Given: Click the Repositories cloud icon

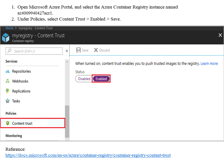Looking at the screenshot, I should pos(8,71).
